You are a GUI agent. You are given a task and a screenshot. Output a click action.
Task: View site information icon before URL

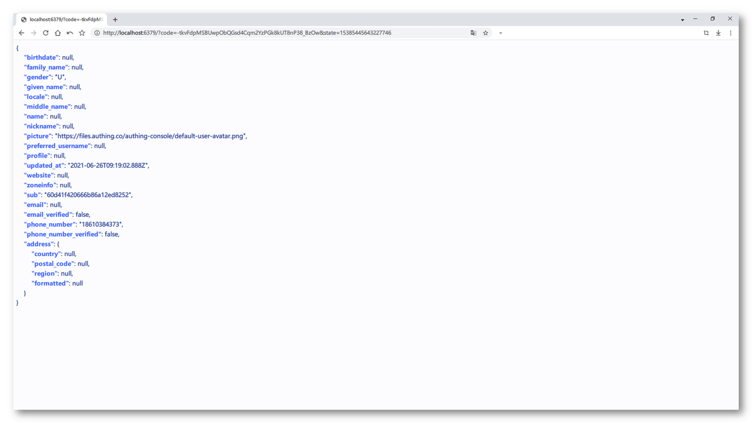coord(97,33)
